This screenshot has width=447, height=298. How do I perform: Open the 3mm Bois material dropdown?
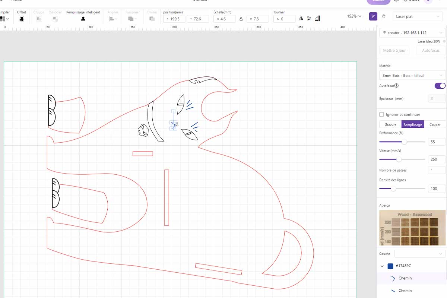point(412,75)
